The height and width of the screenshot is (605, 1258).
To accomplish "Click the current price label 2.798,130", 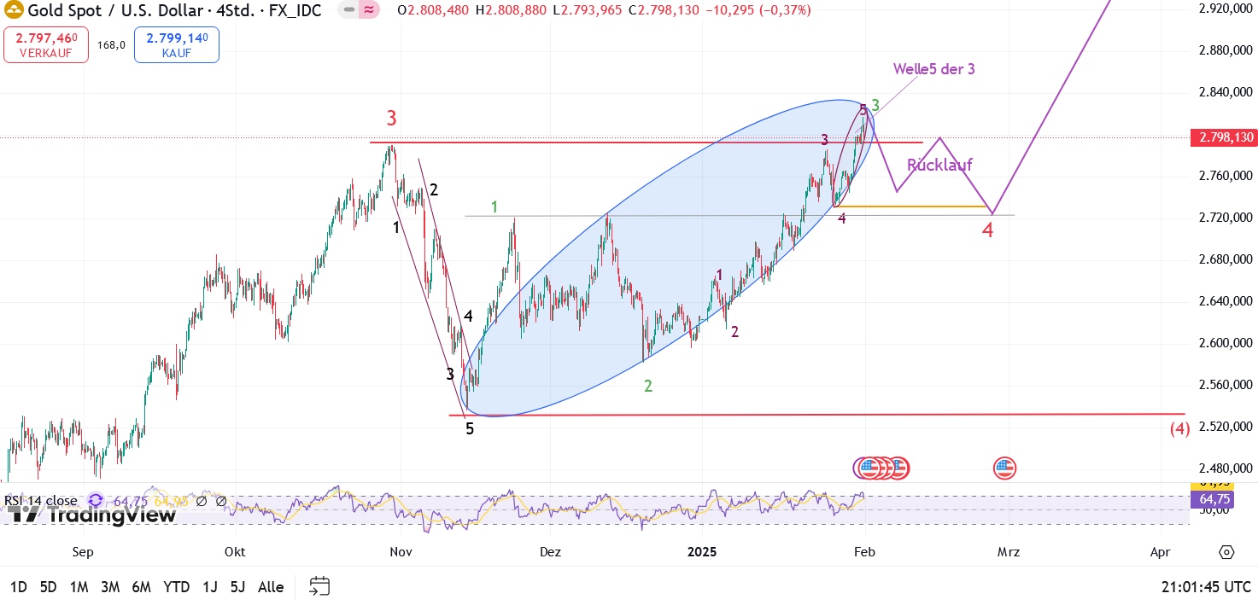I will (x=1225, y=137).
